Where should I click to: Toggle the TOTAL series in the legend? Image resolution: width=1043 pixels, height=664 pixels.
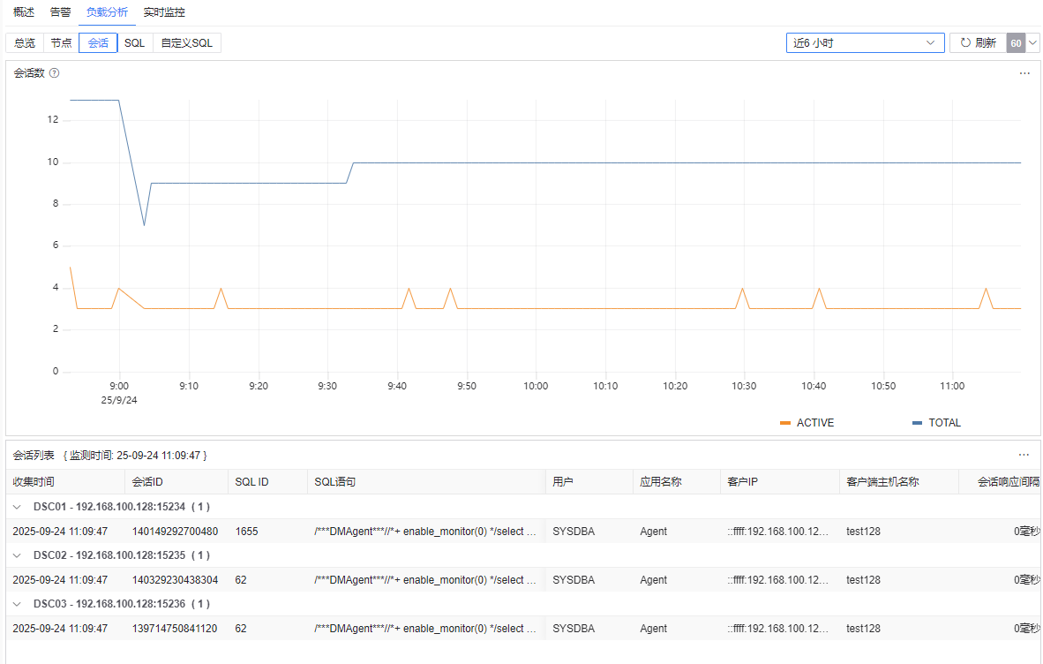click(936, 423)
